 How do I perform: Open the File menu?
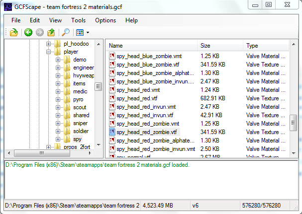[x=16, y=20]
